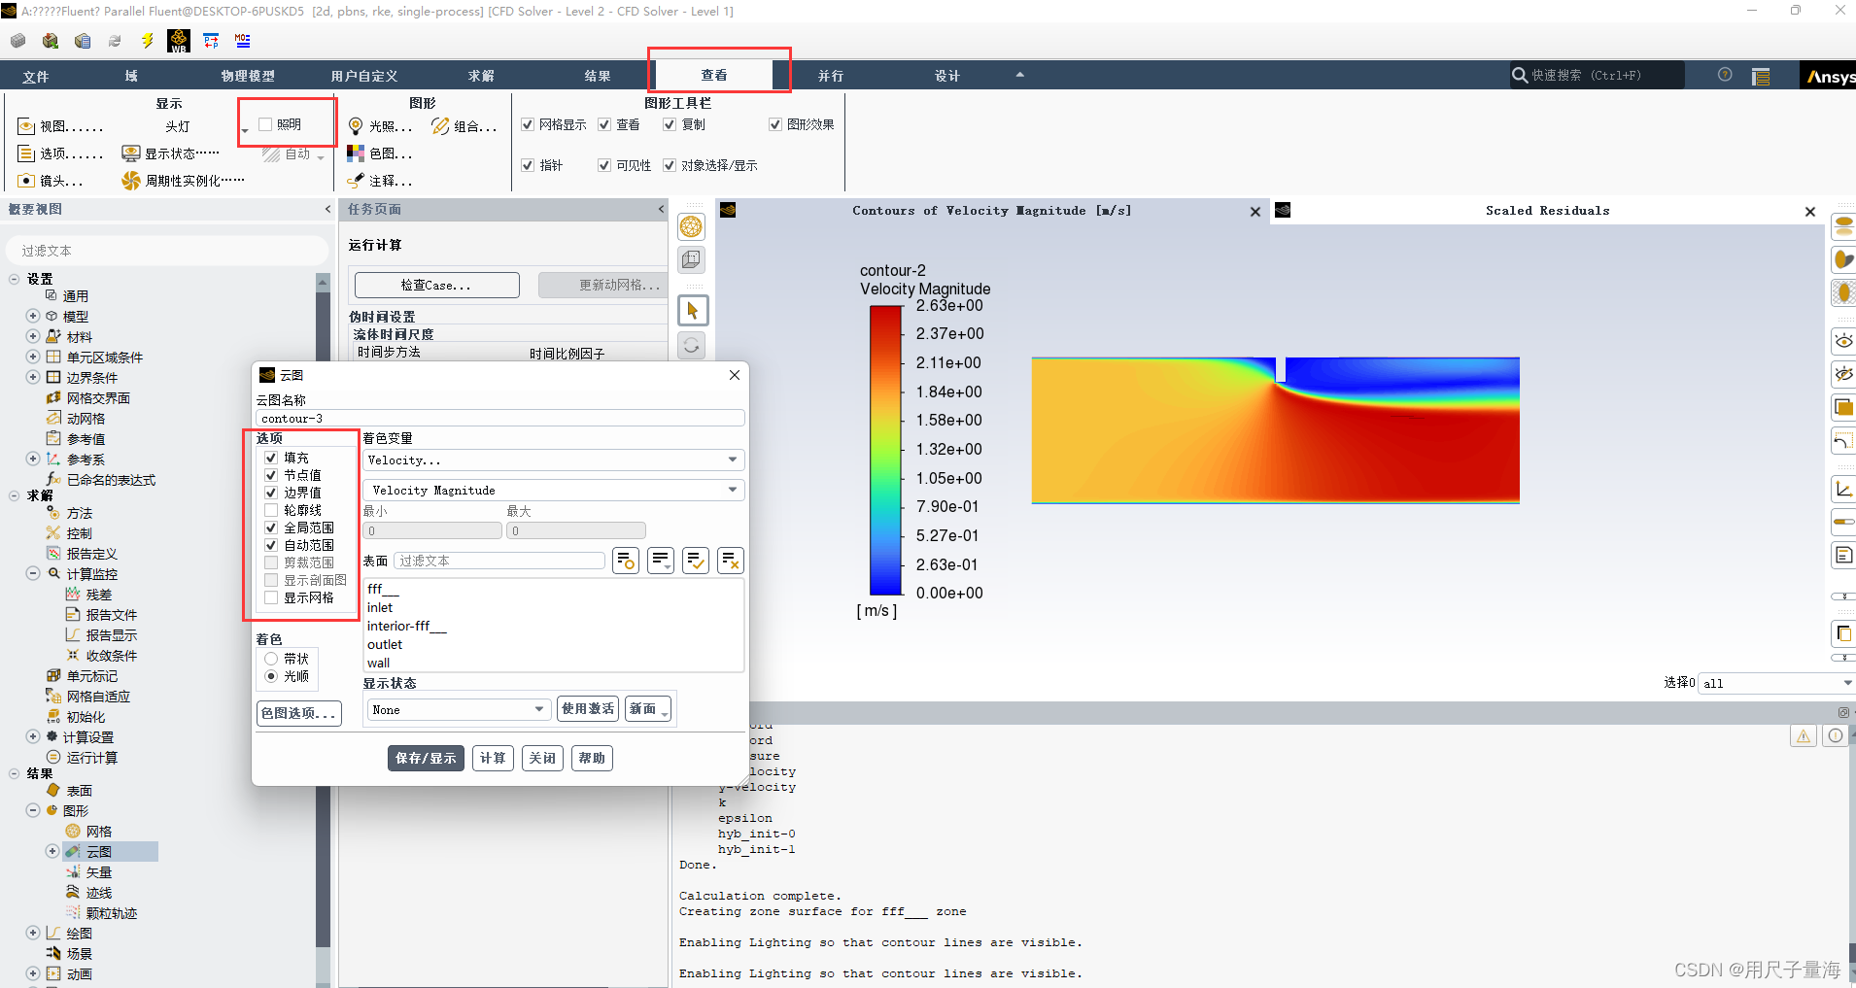Click 检查Case... button
This screenshot has width=1856, height=988.
(436, 285)
